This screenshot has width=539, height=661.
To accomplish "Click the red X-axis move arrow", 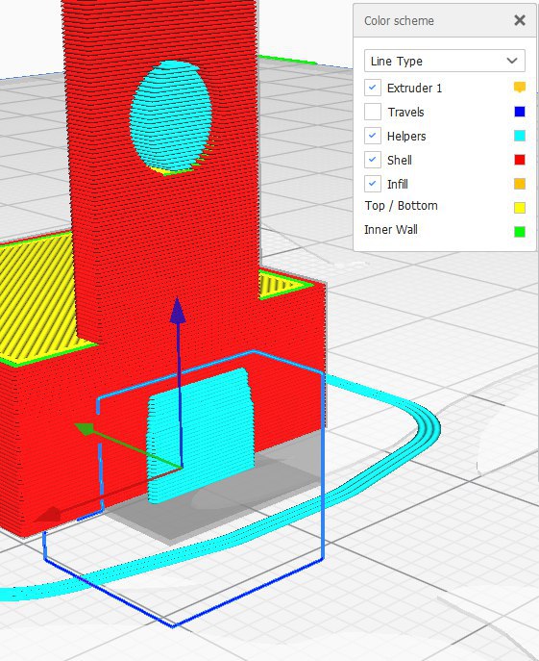I will 46,515.
